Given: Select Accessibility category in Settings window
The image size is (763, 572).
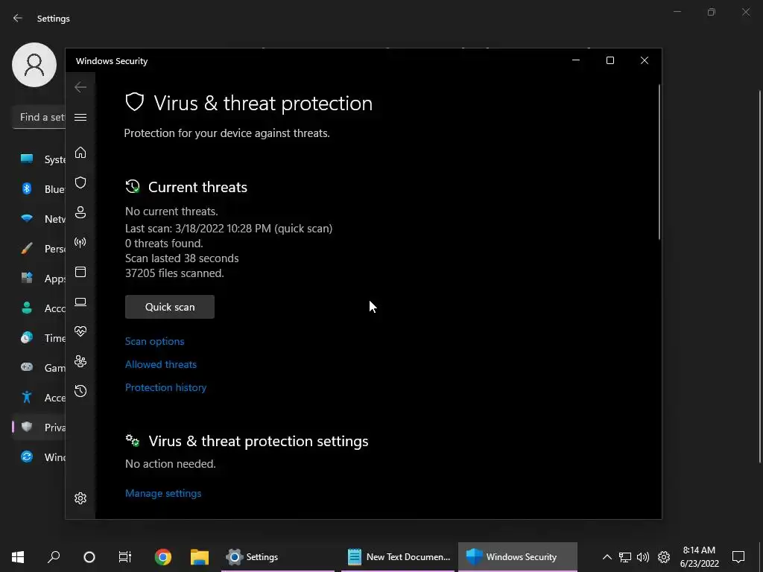Looking at the screenshot, I should (39, 398).
